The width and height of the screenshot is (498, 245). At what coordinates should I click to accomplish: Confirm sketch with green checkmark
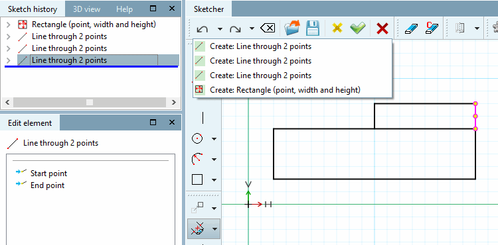click(357, 28)
